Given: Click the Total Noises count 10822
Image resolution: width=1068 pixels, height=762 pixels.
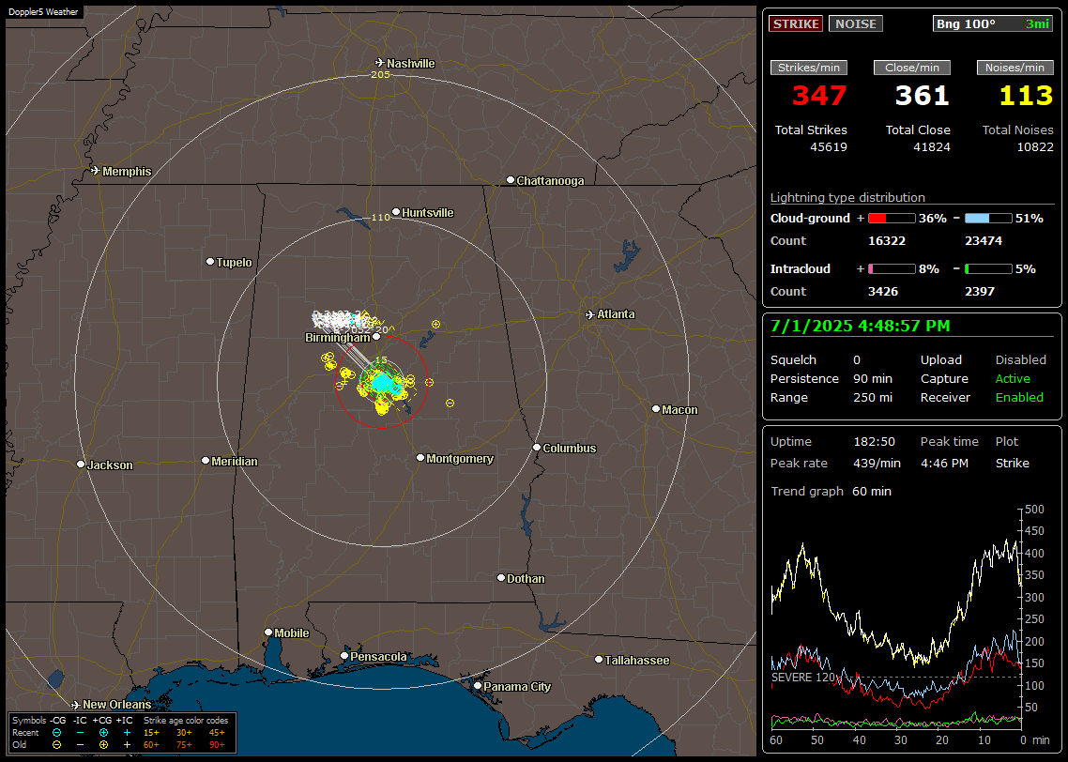Looking at the screenshot, I should pyautogui.click(x=1034, y=147).
